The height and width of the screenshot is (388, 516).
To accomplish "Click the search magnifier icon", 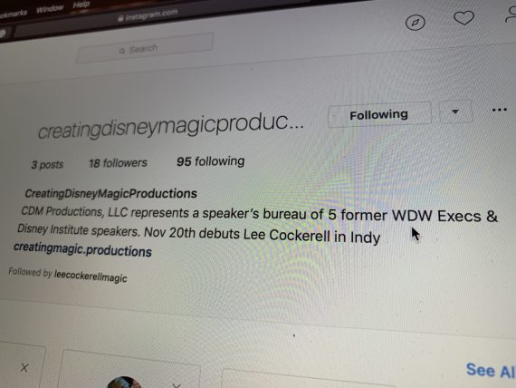I will click(122, 51).
